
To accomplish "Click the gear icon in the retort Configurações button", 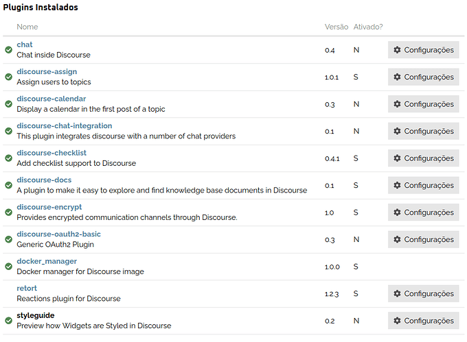I will pos(397,293).
